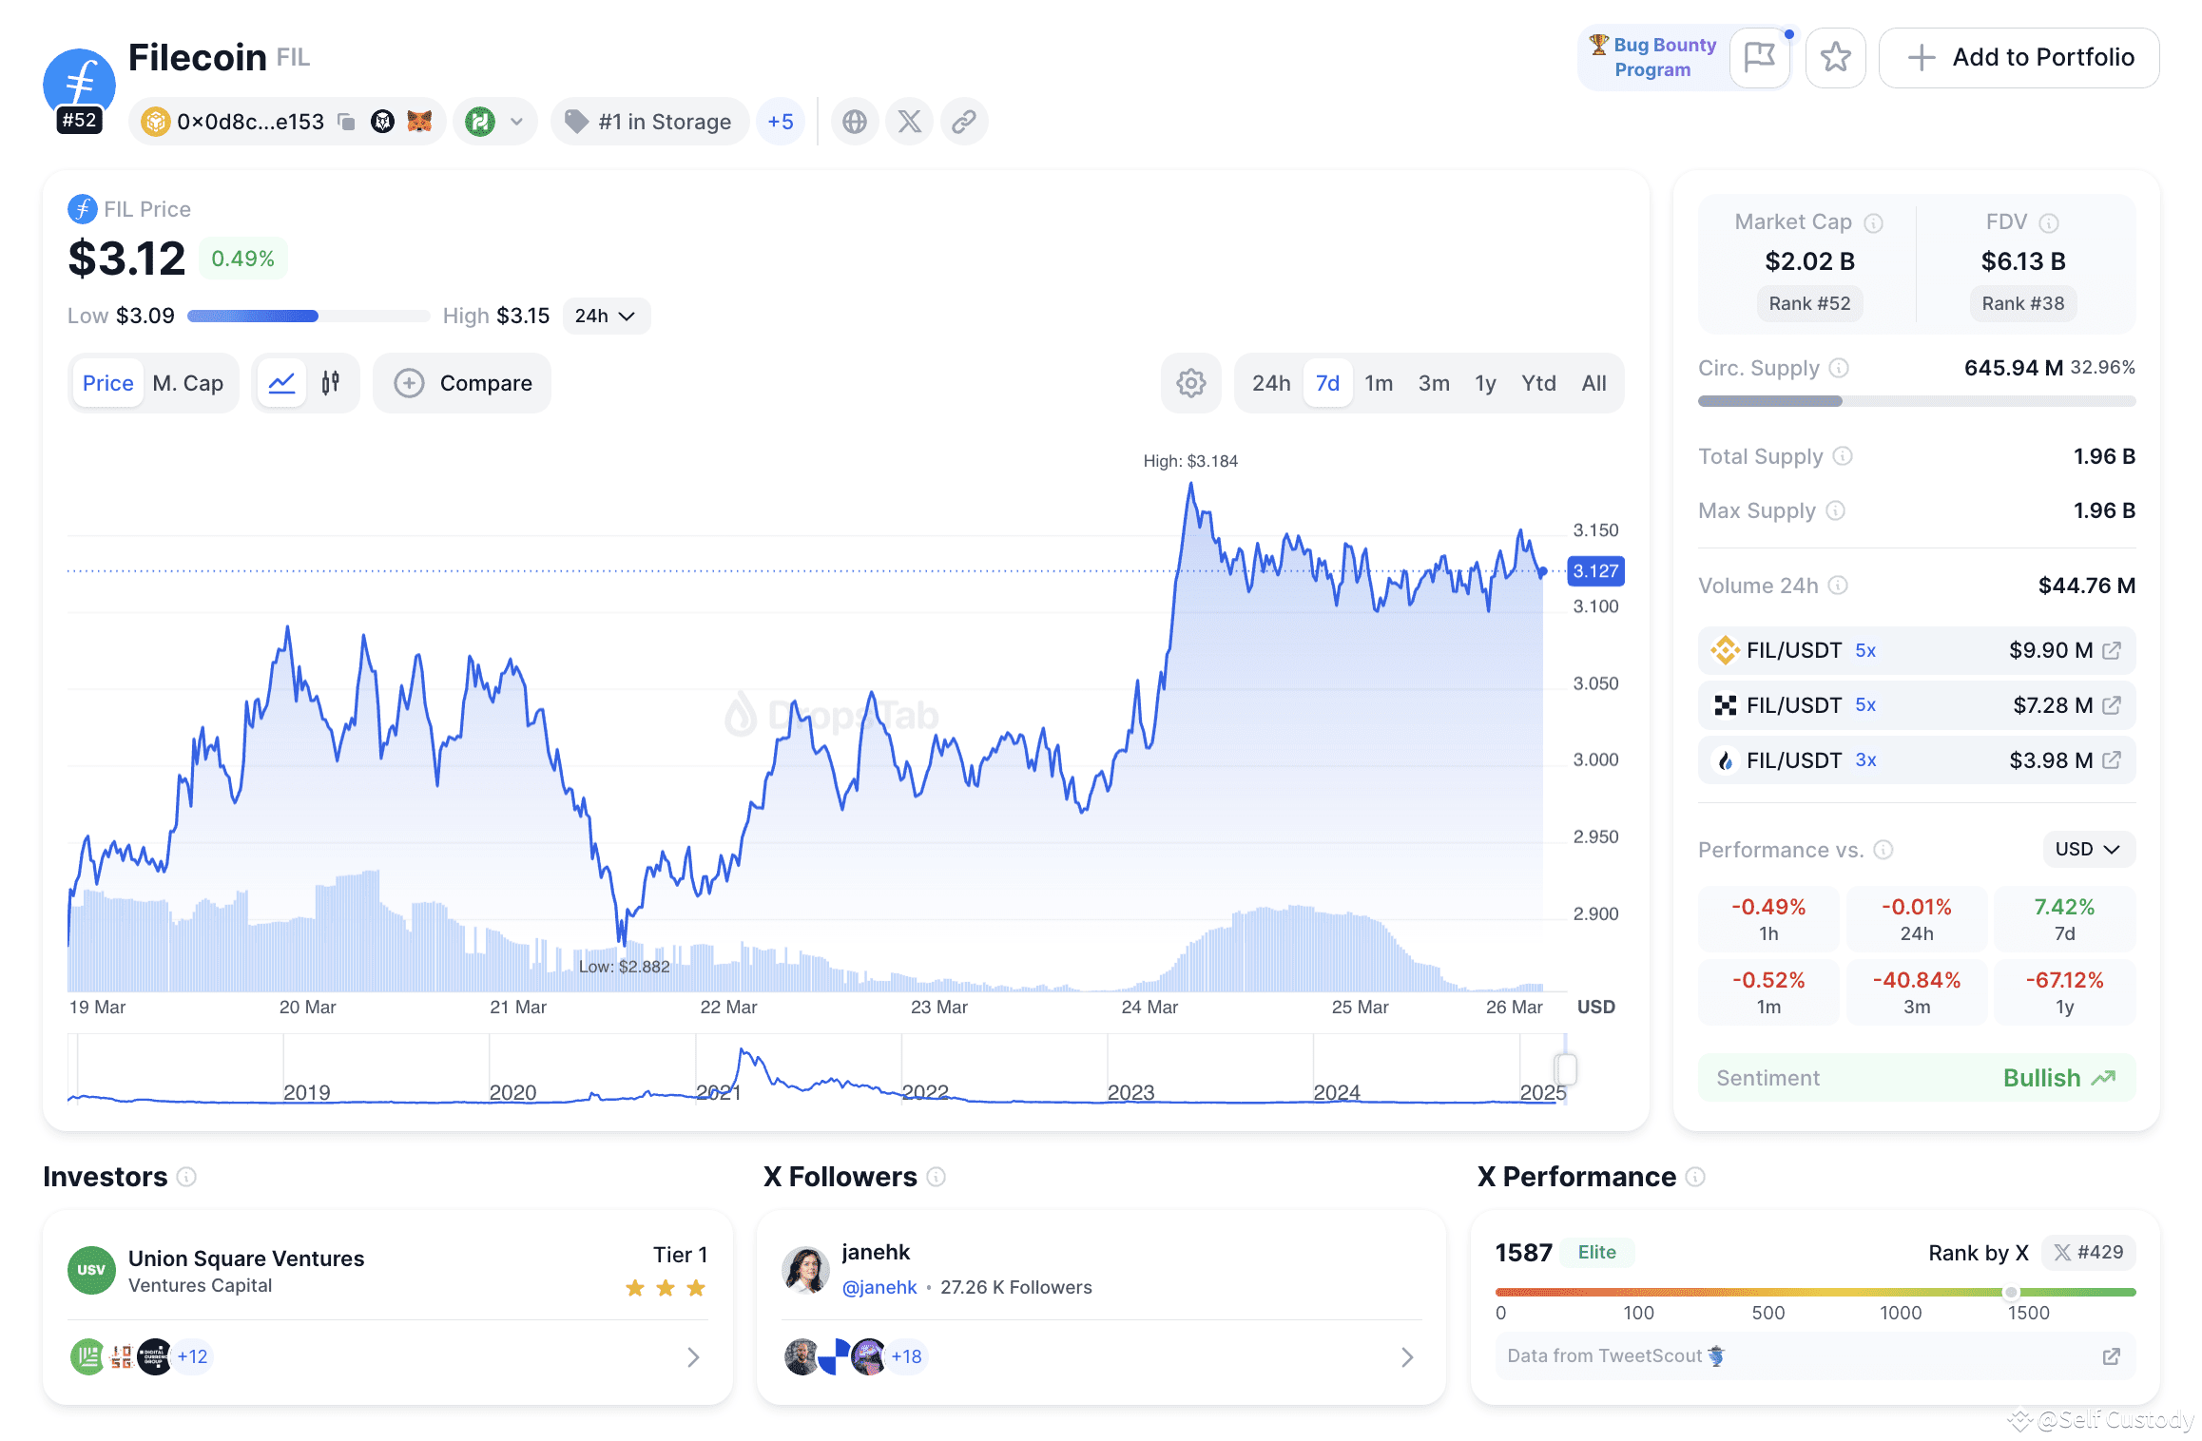Click Volume 24h info icon
The width and height of the screenshot is (2202, 1441).
click(1839, 586)
